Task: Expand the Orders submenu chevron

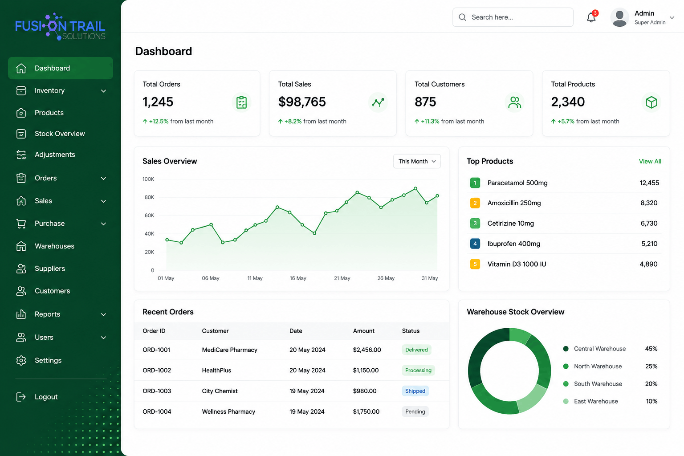Action: point(103,179)
